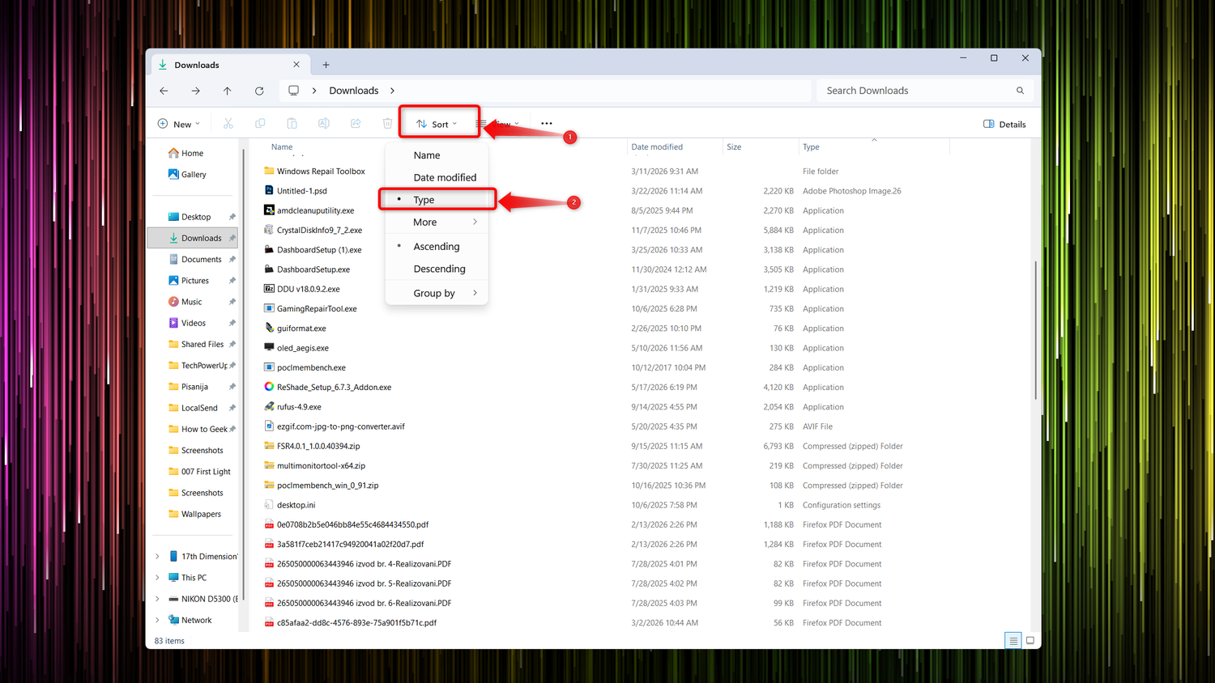Click the Forward navigation arrow
The width and height of the screenshot is (1215, 683).
tap(195, 91)
